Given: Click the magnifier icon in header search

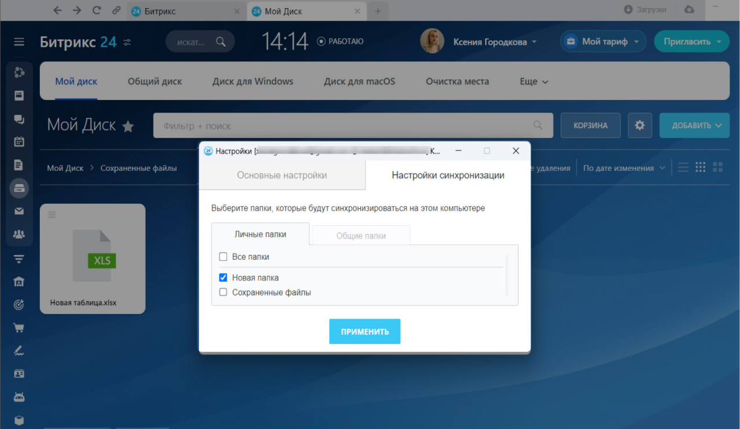Looking at the screenshot, I should coord(221,42).
